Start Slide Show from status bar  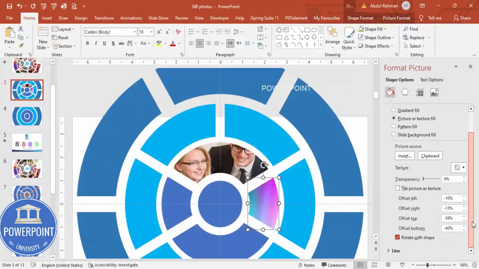(x=402, y=265)
